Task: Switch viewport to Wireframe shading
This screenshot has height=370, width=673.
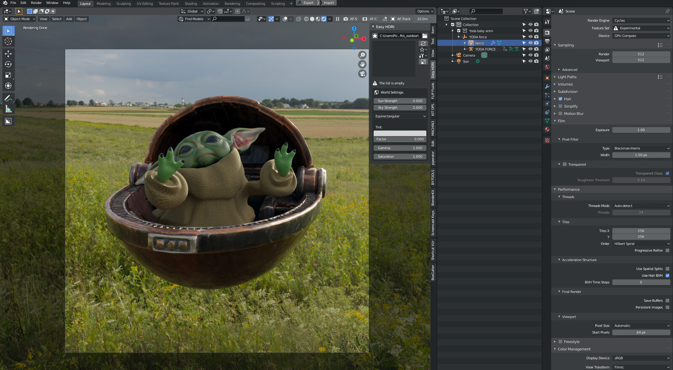Action: click(306, 19)
